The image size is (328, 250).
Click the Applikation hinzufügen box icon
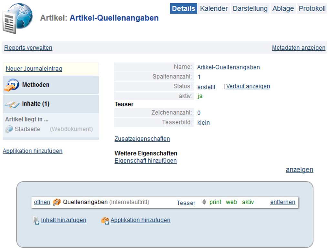point(105,220)
